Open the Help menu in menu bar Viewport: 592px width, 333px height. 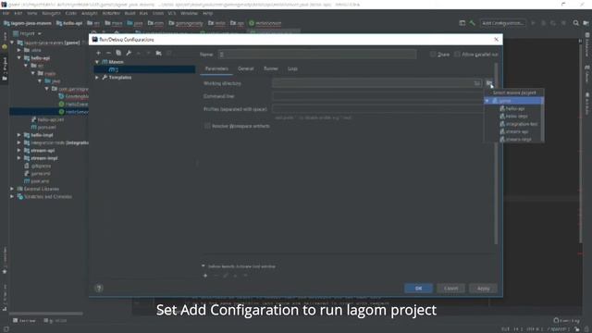[207, 13]
